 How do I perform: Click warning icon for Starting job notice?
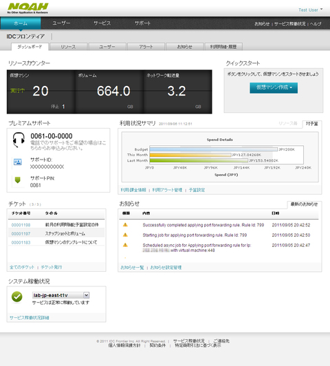(x=125, y=235)
